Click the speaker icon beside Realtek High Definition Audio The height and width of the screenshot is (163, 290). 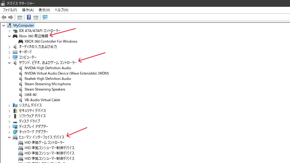coord(21,79)
